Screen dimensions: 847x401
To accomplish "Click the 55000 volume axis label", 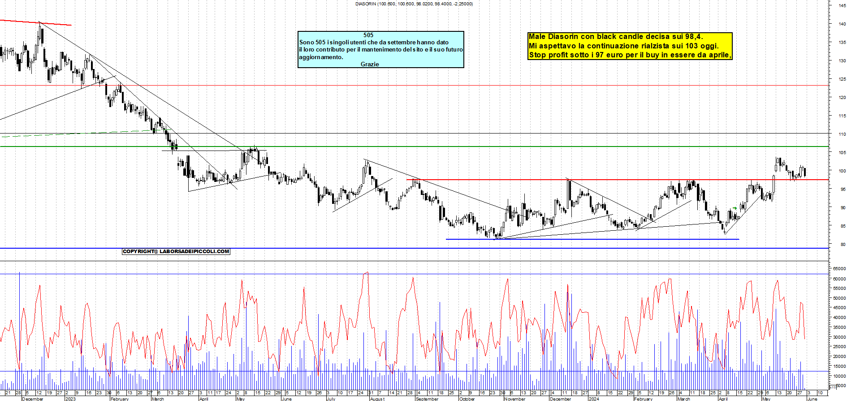I will tap(839, 288).
